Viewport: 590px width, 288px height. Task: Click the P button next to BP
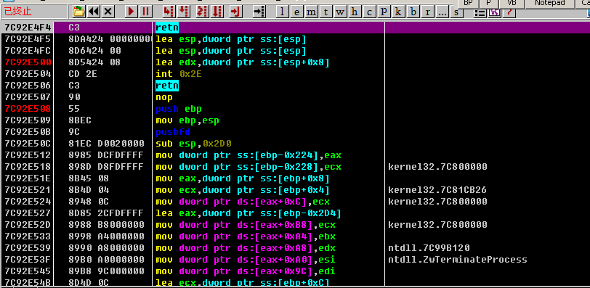488,4
